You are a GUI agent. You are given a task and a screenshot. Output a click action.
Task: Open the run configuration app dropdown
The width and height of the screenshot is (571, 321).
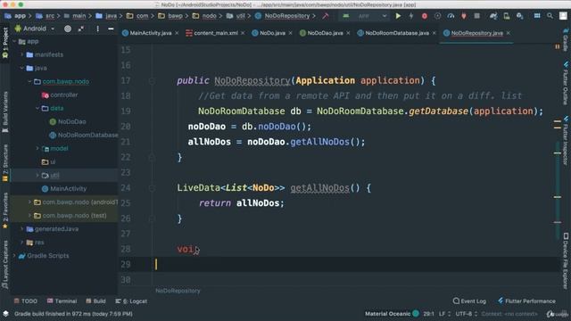click(365, 16)
